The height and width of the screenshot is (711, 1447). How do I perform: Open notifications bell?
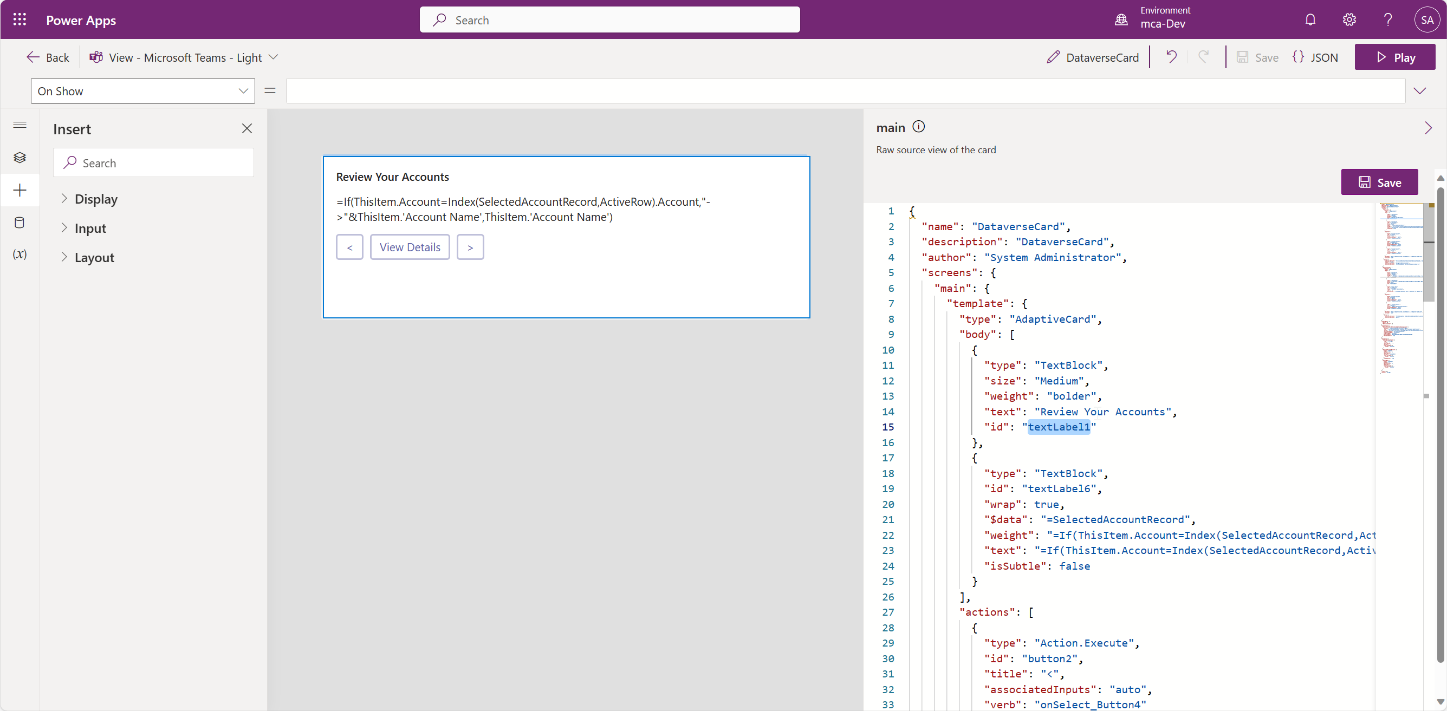point(1310,19)
